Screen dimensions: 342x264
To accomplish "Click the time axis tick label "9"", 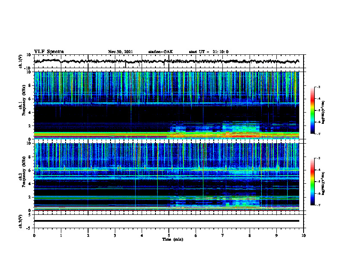I will tap(276, 236).
